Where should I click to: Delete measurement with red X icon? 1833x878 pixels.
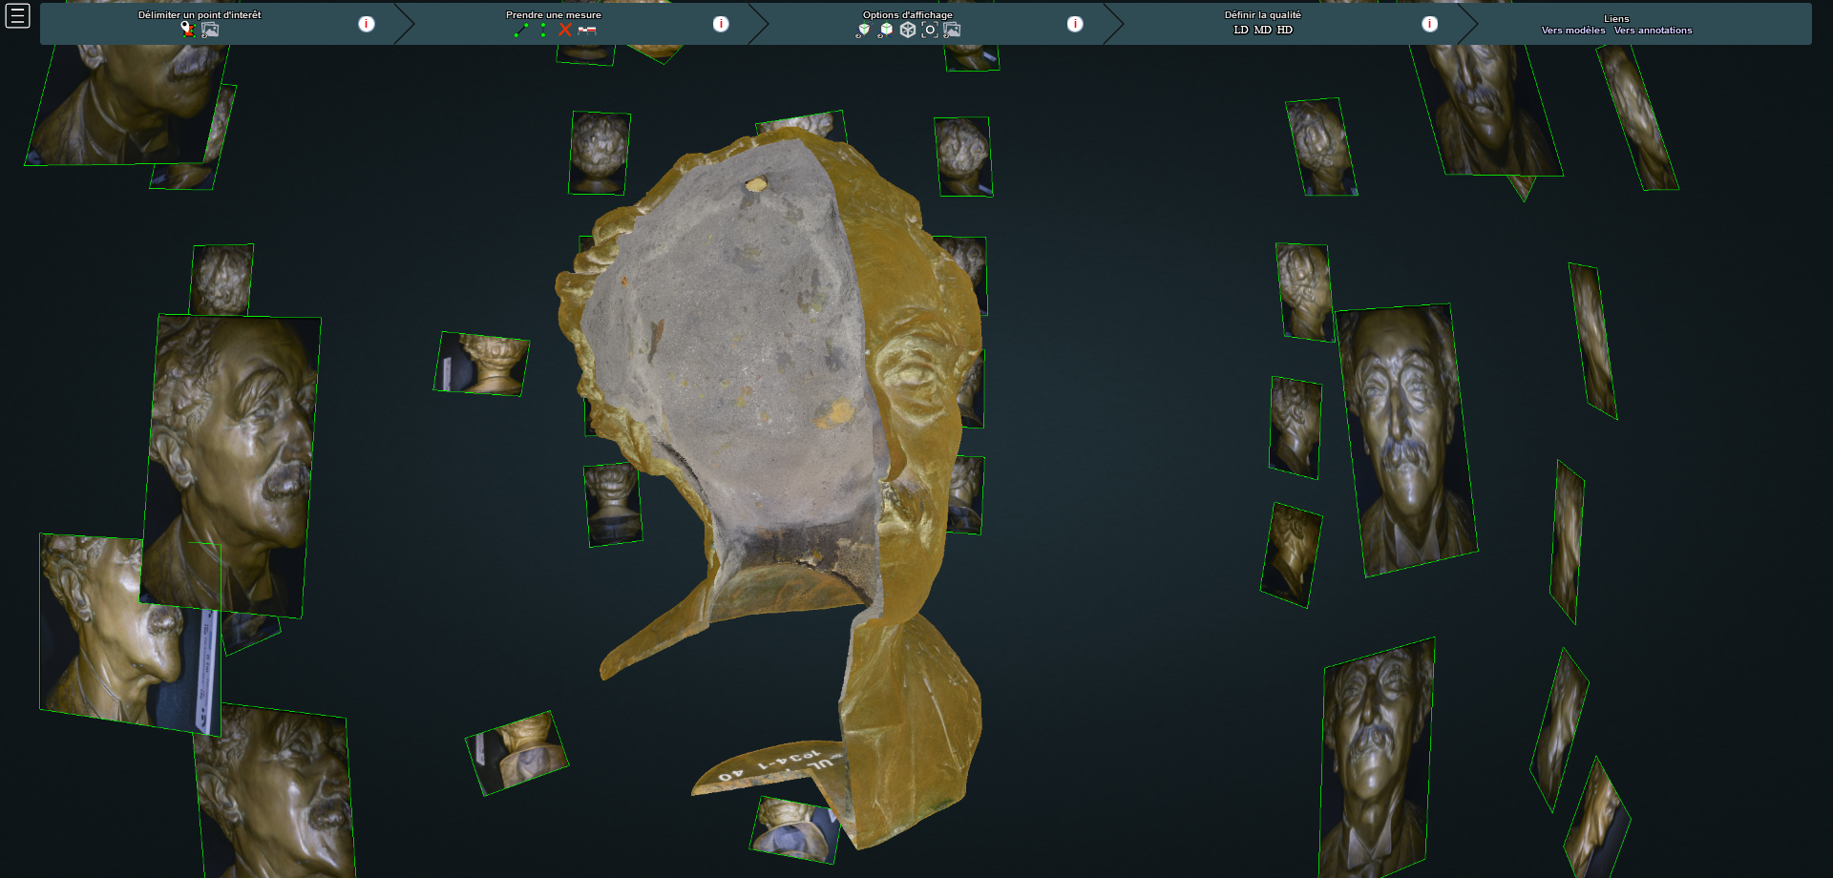565,30
